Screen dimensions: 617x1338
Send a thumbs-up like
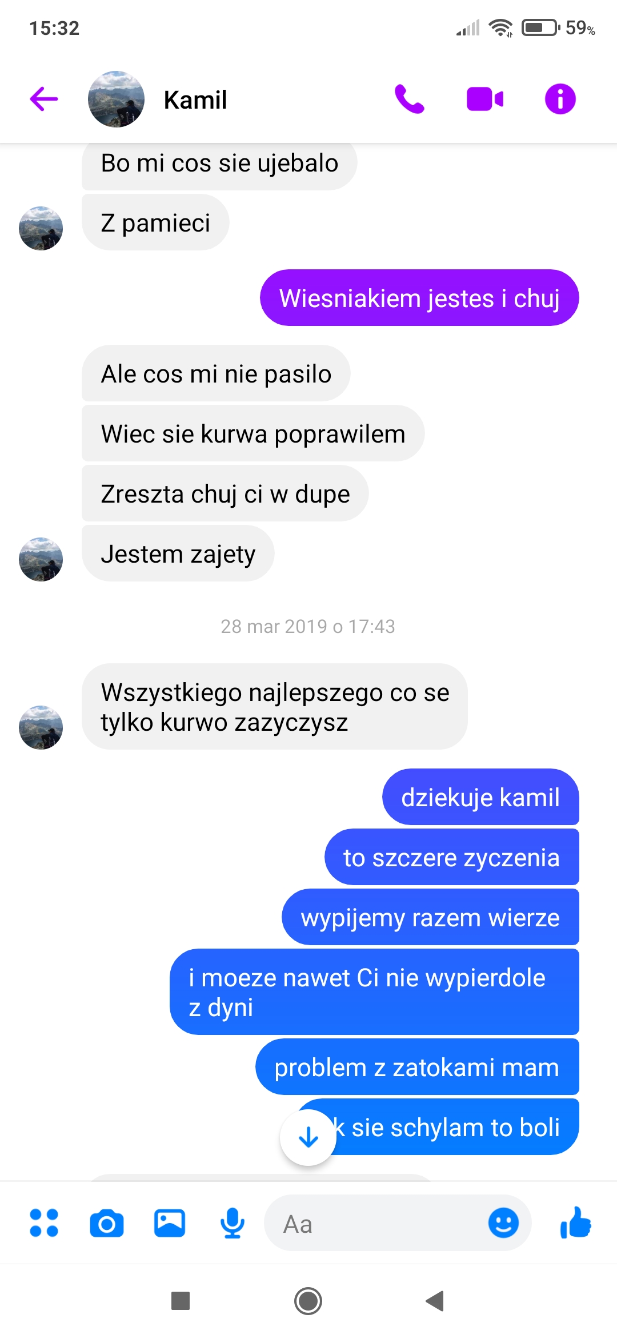(x=575, y=1222)
